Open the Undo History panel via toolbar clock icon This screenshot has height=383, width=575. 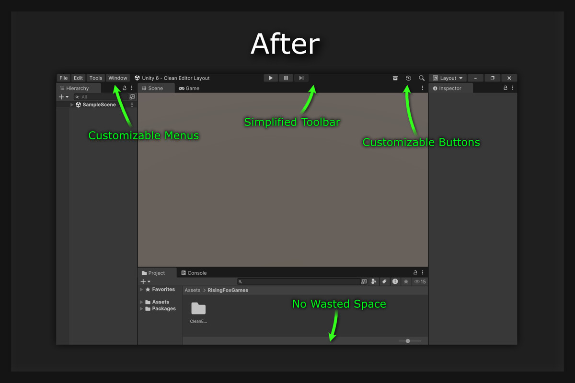tap(408, 78)
